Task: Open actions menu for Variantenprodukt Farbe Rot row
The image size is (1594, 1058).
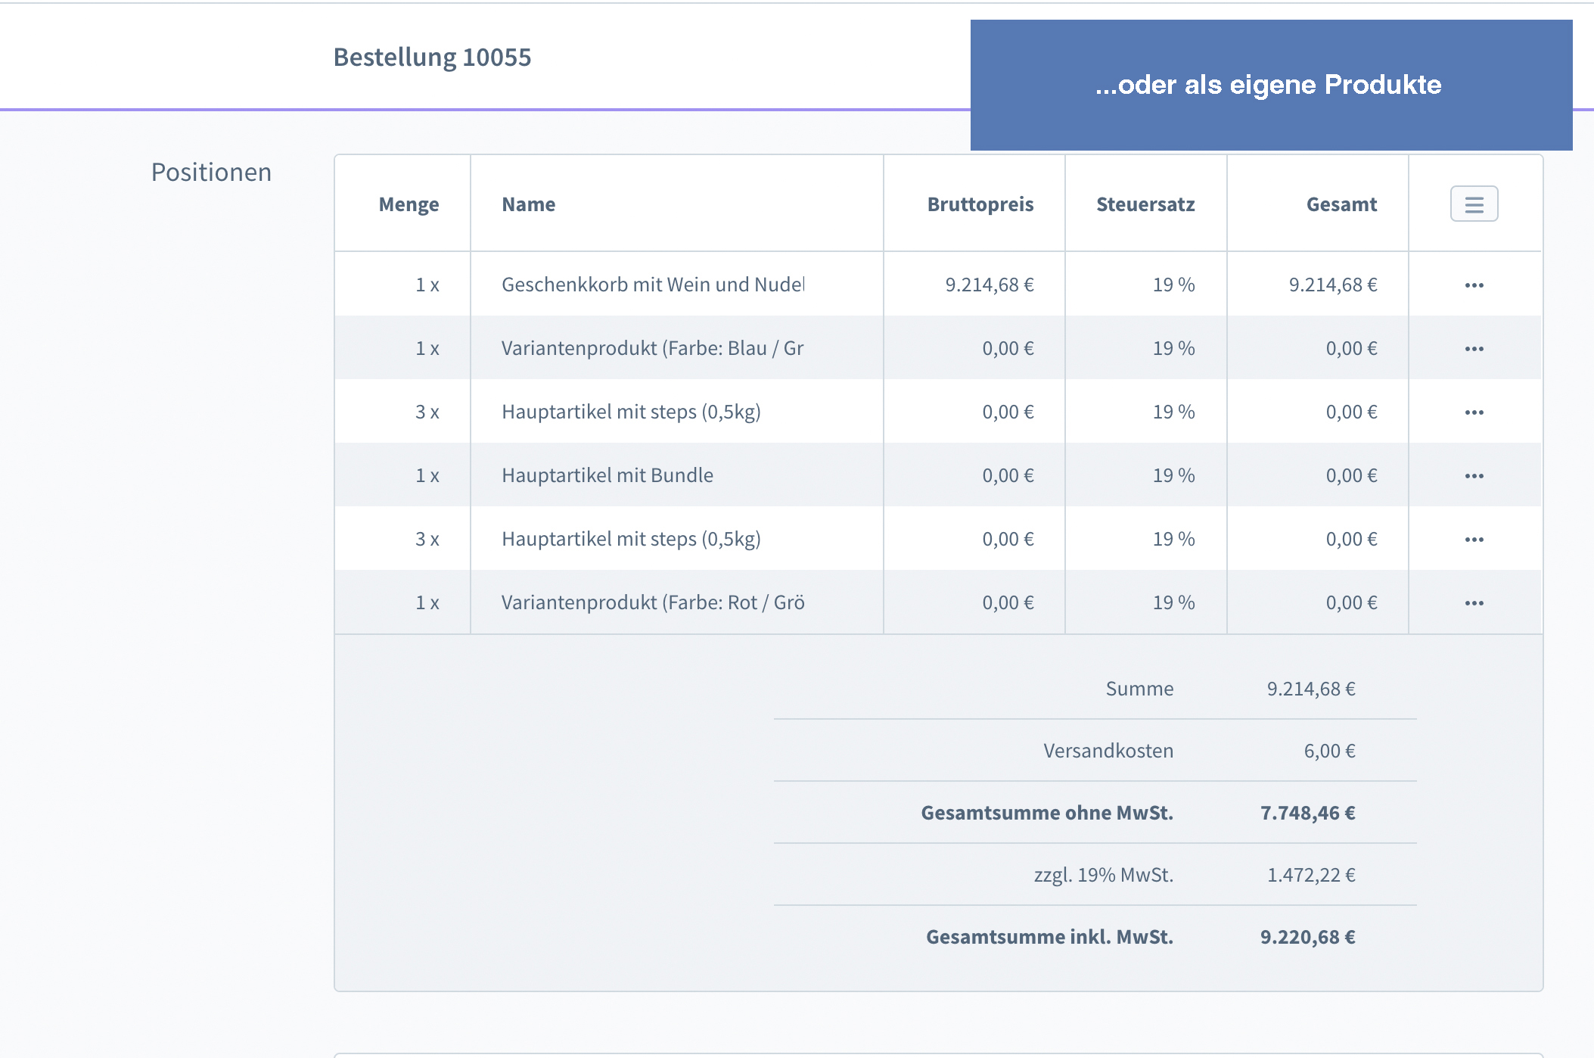Action: tap(1474, 603)
